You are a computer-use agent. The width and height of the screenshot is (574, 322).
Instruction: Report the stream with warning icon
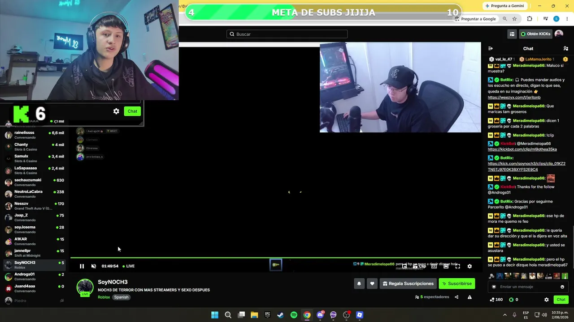470,297
